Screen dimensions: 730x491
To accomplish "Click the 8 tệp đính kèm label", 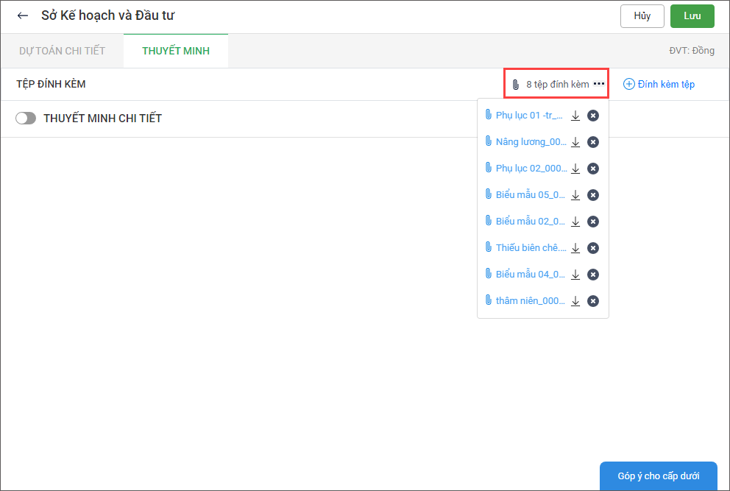I will pos(557,85).
